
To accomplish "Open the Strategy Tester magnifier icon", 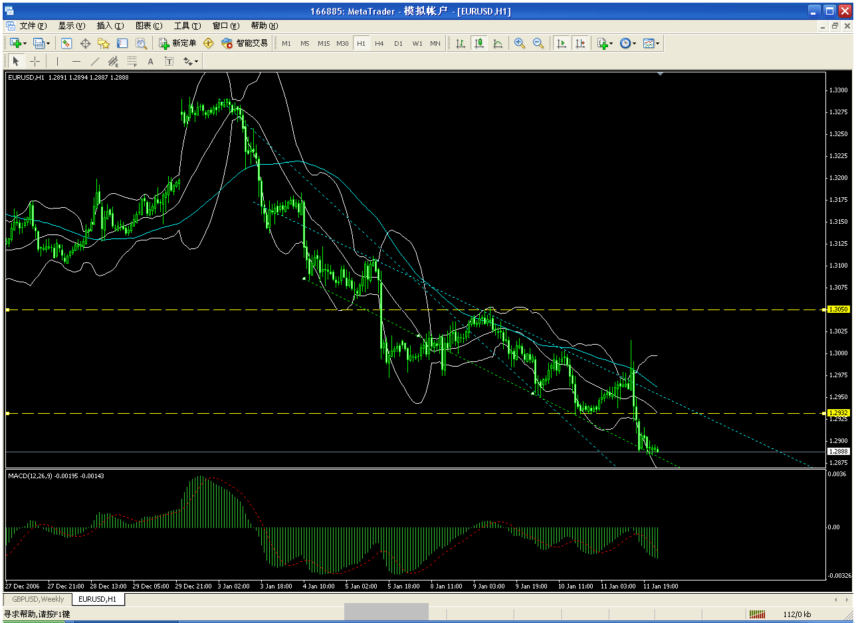I will point(141,43).
